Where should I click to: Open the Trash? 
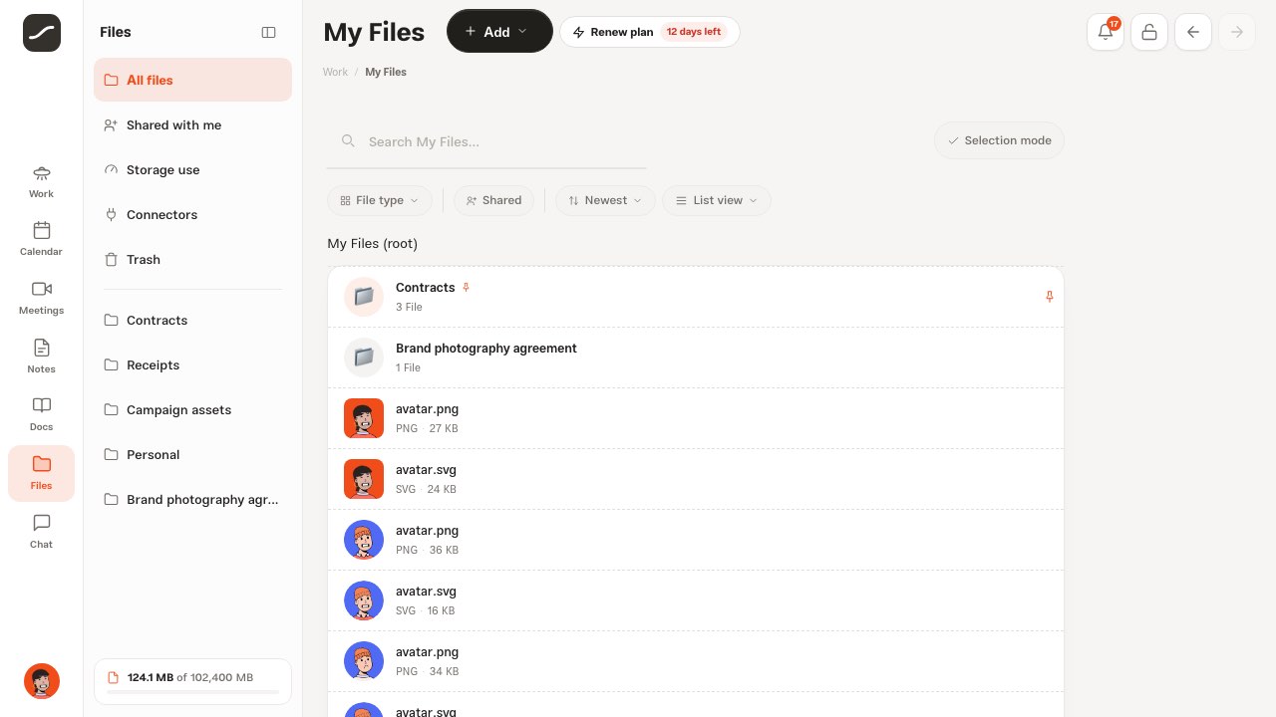(x=192, y=259)
